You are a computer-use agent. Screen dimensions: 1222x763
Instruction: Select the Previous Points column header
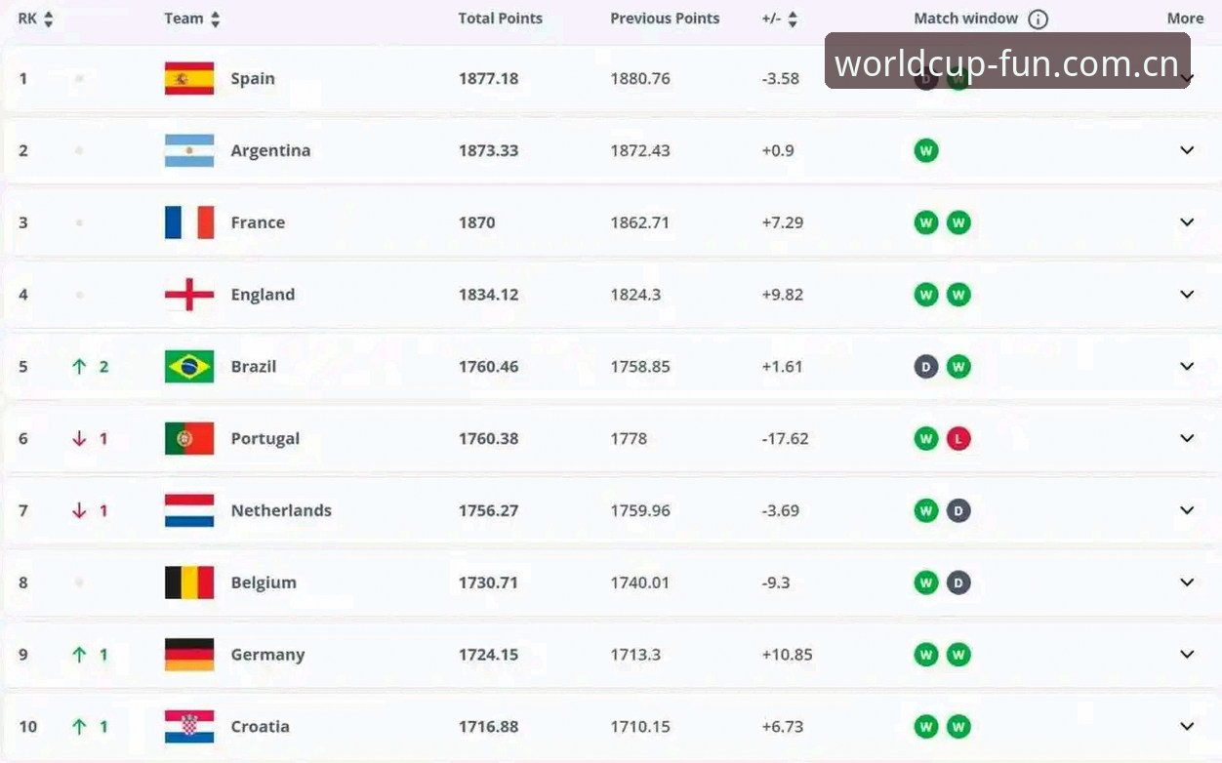click(665, 19)
